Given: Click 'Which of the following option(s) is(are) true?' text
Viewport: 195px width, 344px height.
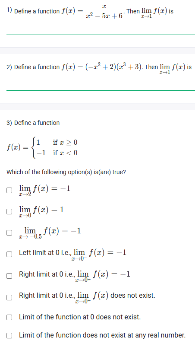Looking at the screenshot, I should 66,172.
